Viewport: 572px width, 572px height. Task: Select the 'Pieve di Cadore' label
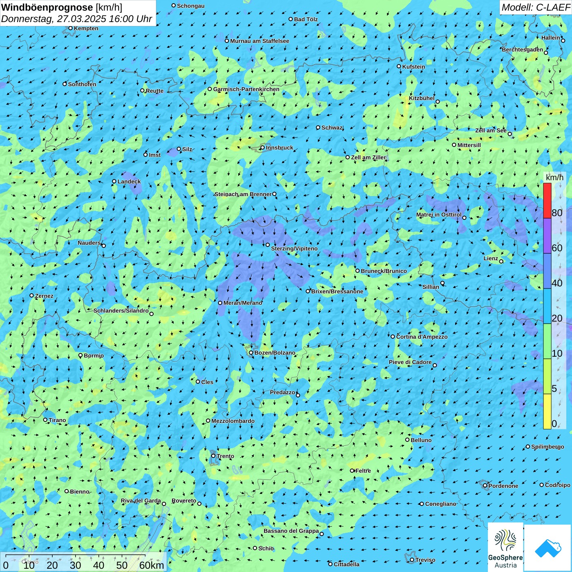410,362
